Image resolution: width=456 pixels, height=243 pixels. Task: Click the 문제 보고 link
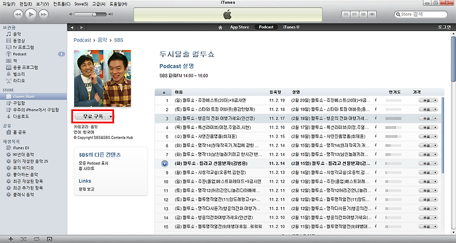point(87,189)
